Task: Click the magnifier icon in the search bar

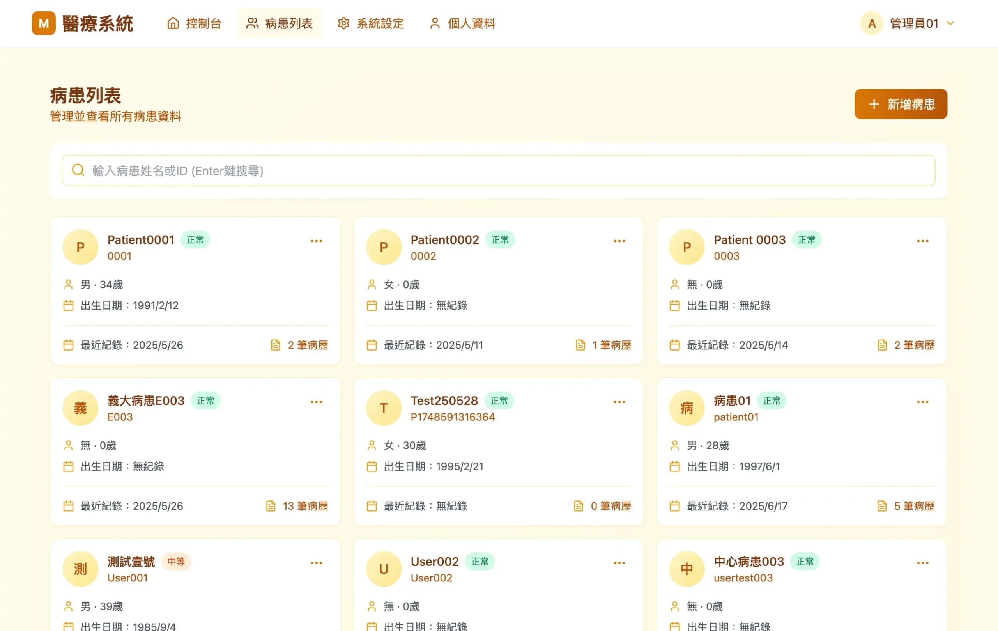Action: click(78, 170)
